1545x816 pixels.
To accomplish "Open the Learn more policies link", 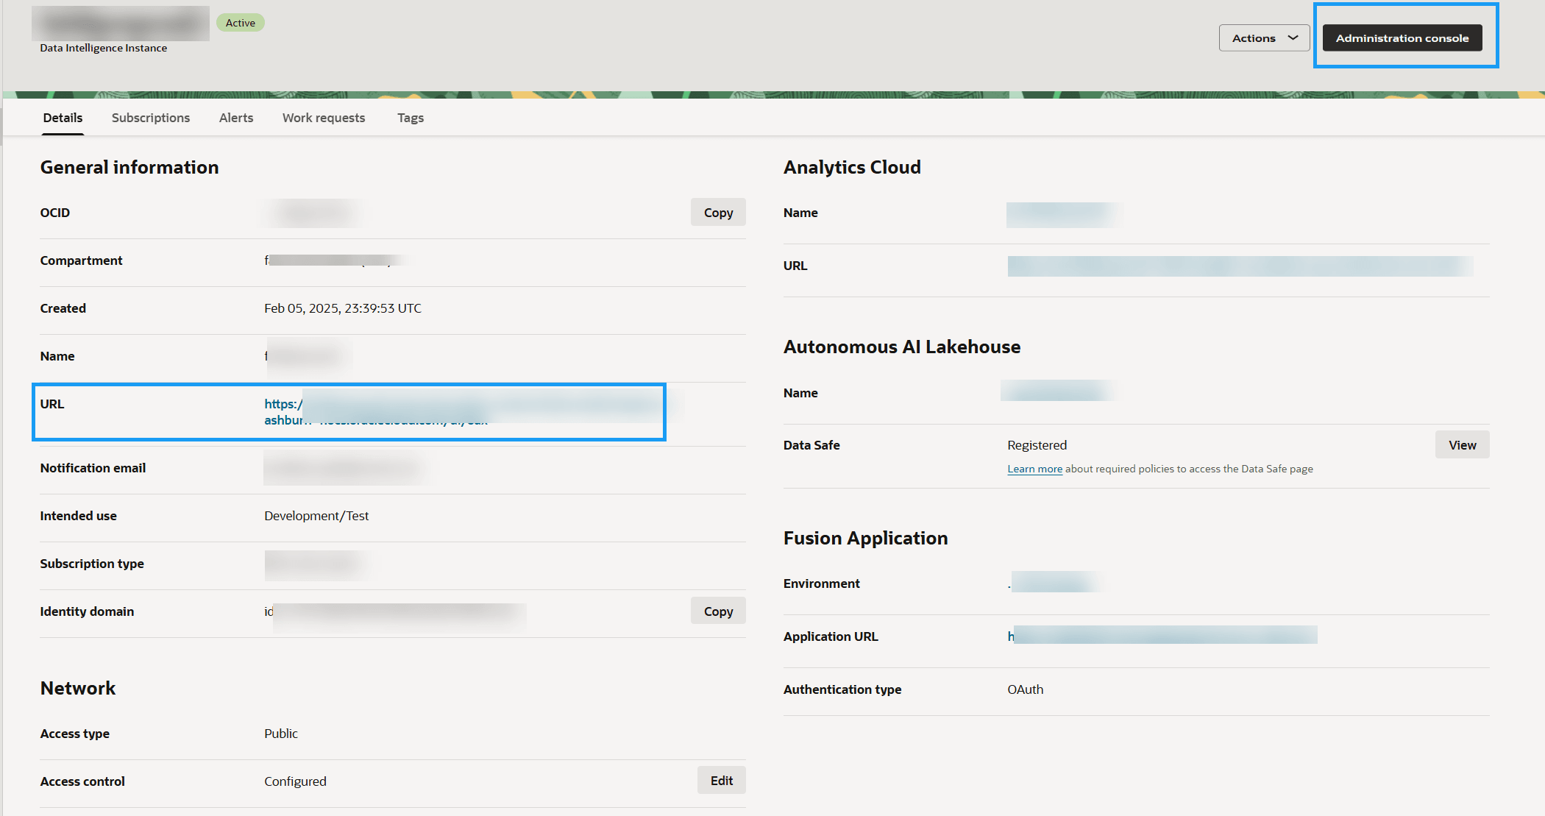I will 1034,469.
